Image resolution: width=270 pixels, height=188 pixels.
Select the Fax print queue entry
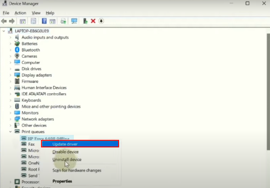click(x=31, y=144)
